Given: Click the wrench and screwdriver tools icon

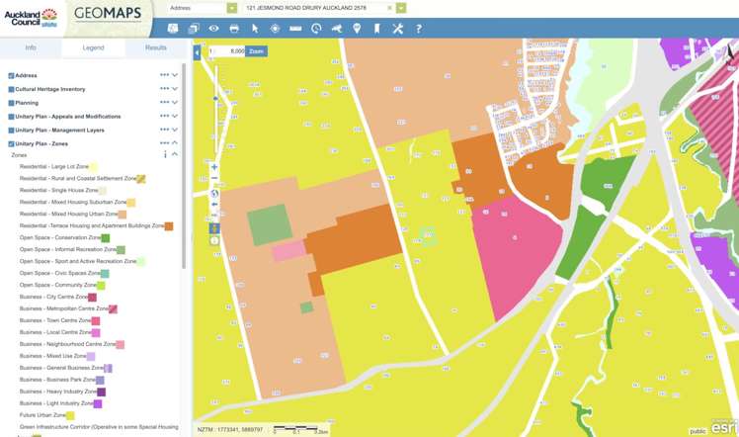Looking at the screenshot, I should coord(398,29).
